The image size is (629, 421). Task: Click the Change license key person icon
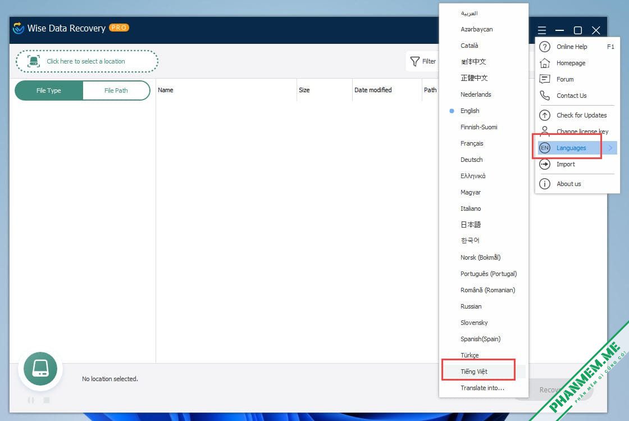point(544,130)
